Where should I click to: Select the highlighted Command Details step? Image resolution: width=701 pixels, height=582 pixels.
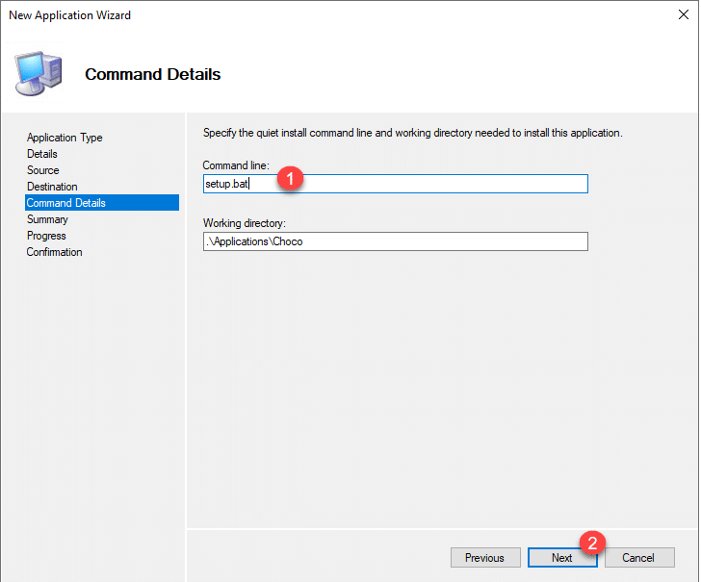click(x=66, y=203)
